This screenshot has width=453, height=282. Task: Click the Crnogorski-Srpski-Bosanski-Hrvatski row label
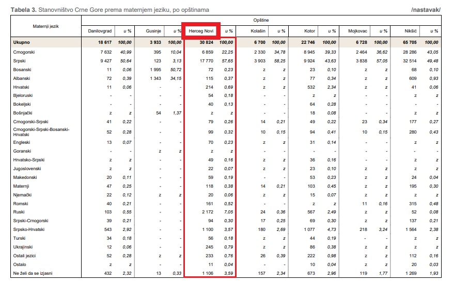[41, 131]
